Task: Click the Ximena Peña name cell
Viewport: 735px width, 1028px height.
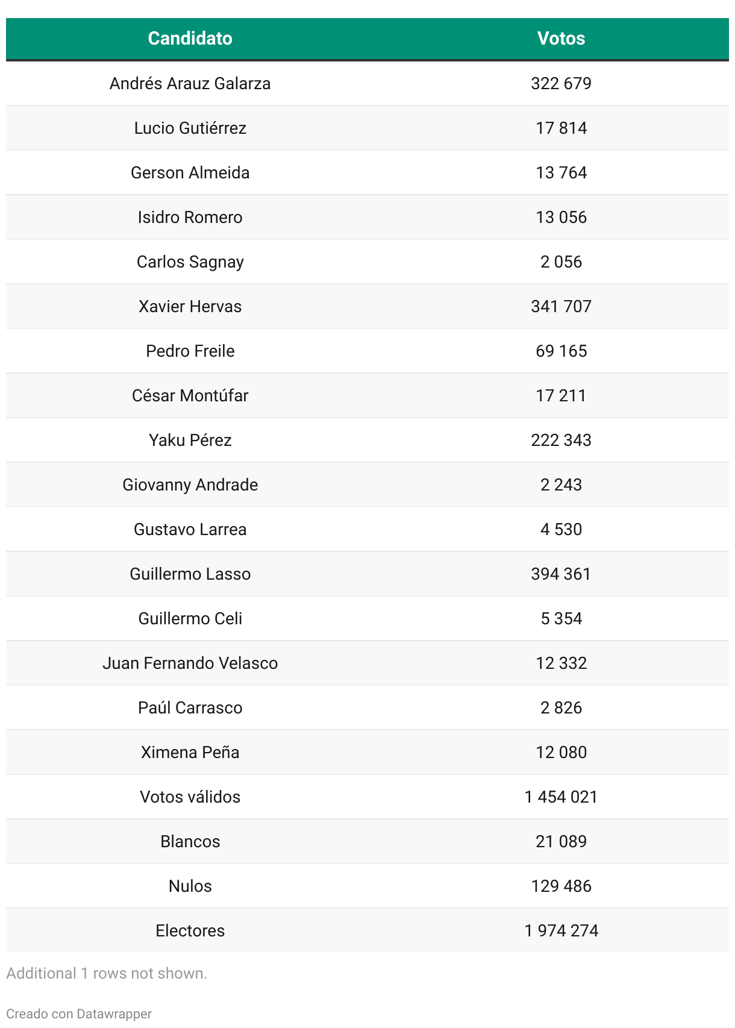Action: (x=190, y=752)
